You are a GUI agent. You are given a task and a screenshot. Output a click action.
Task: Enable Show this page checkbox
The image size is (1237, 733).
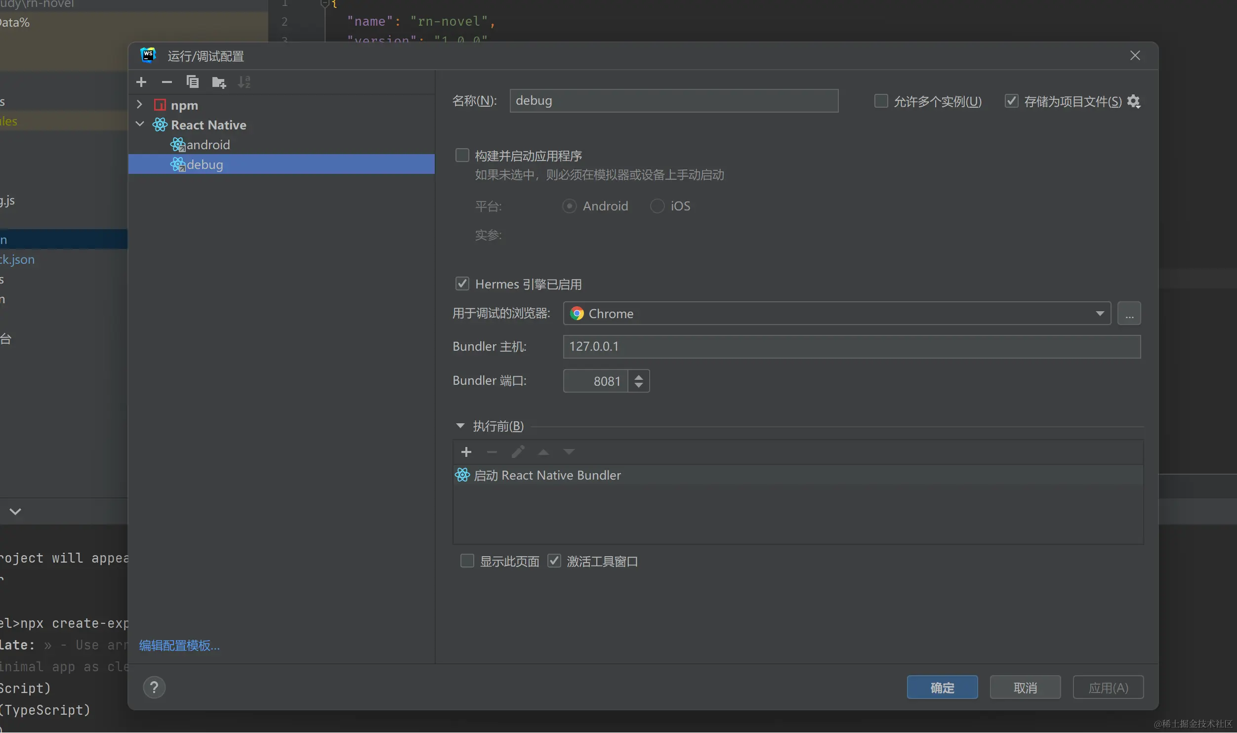467,561
